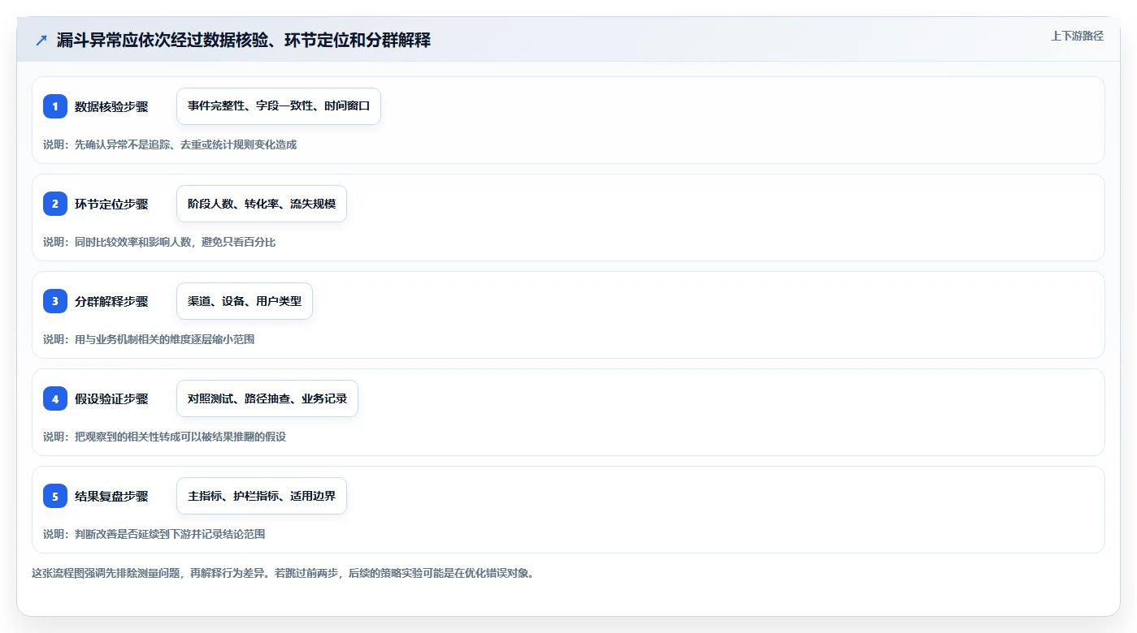1137x633 pixels.
Task: Click the 结果复盘步骤 step title
Action: click(111, 496)
